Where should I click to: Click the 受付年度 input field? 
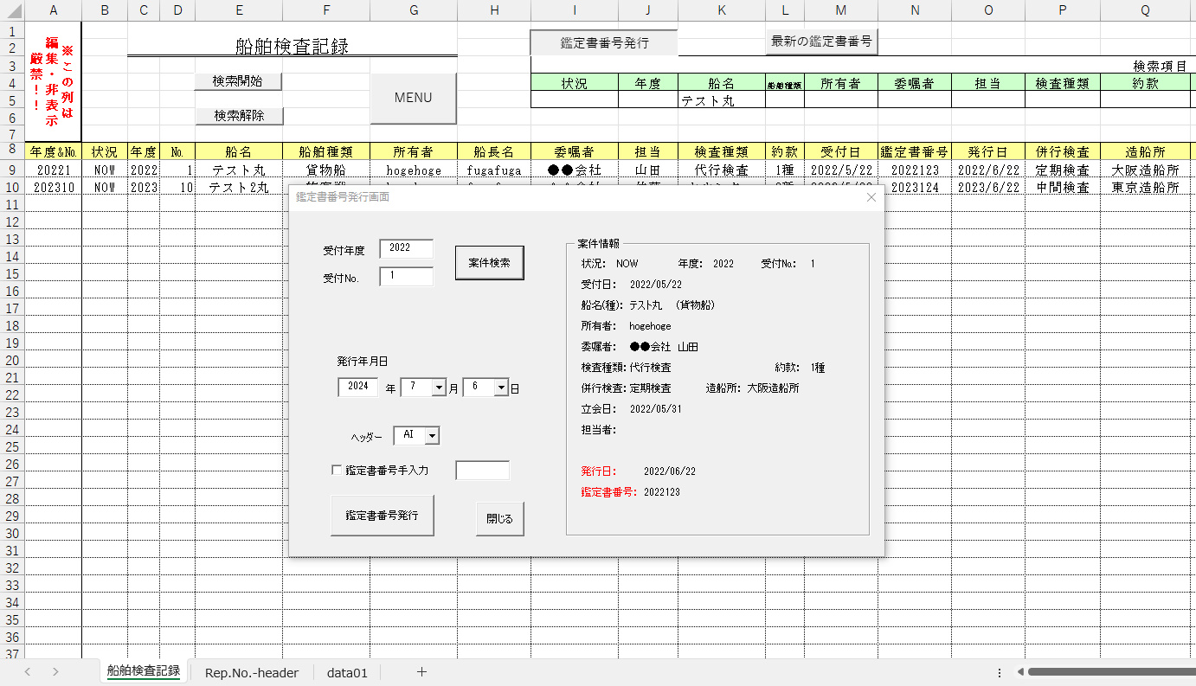tap(406, 249)
